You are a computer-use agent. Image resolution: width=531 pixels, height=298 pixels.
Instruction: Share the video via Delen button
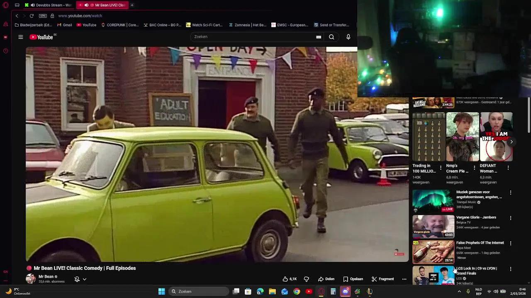coord(326,279)
